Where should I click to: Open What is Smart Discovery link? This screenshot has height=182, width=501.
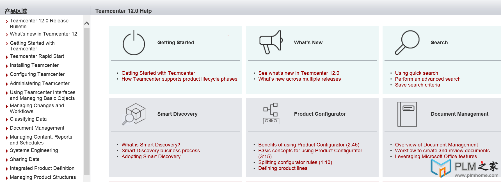point(151,145)
